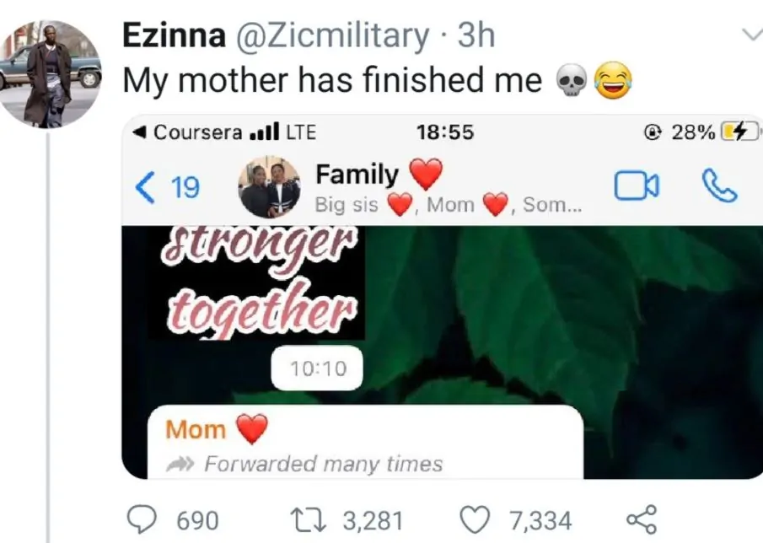This screenshot has width=763, height=543.
Task: Return to Coursera app via status bar
Action: point(190,132)
